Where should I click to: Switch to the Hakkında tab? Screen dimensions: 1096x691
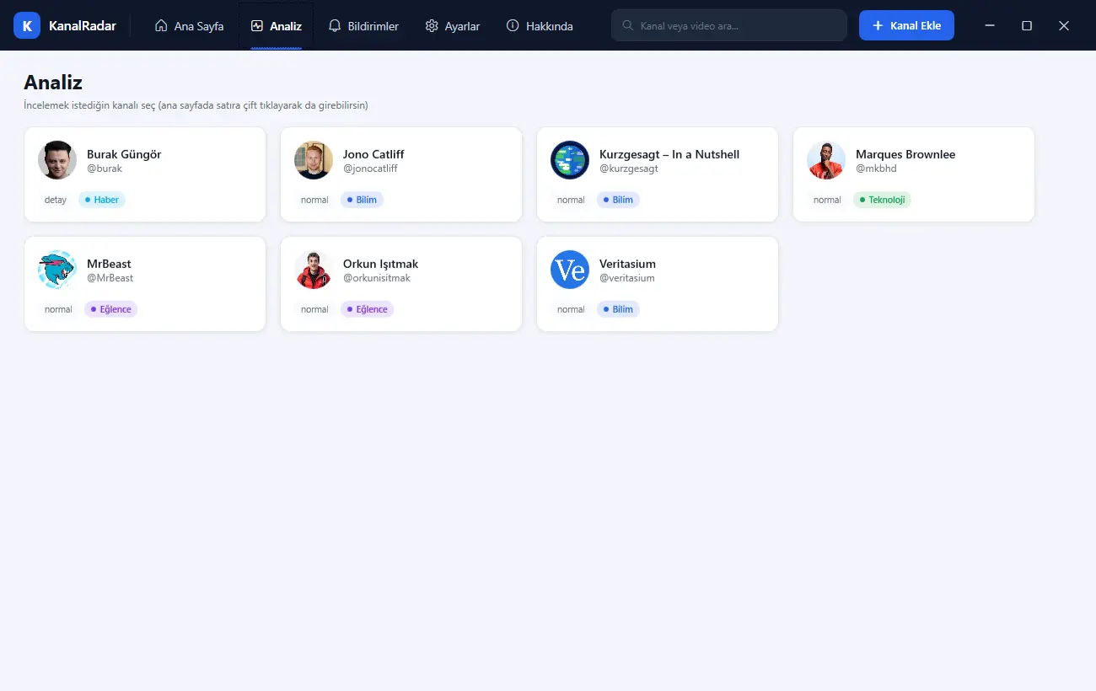click(540, 26)
